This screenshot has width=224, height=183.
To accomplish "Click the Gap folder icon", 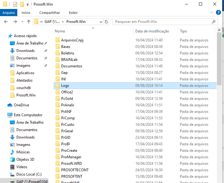I will click(x=57, y=72).
